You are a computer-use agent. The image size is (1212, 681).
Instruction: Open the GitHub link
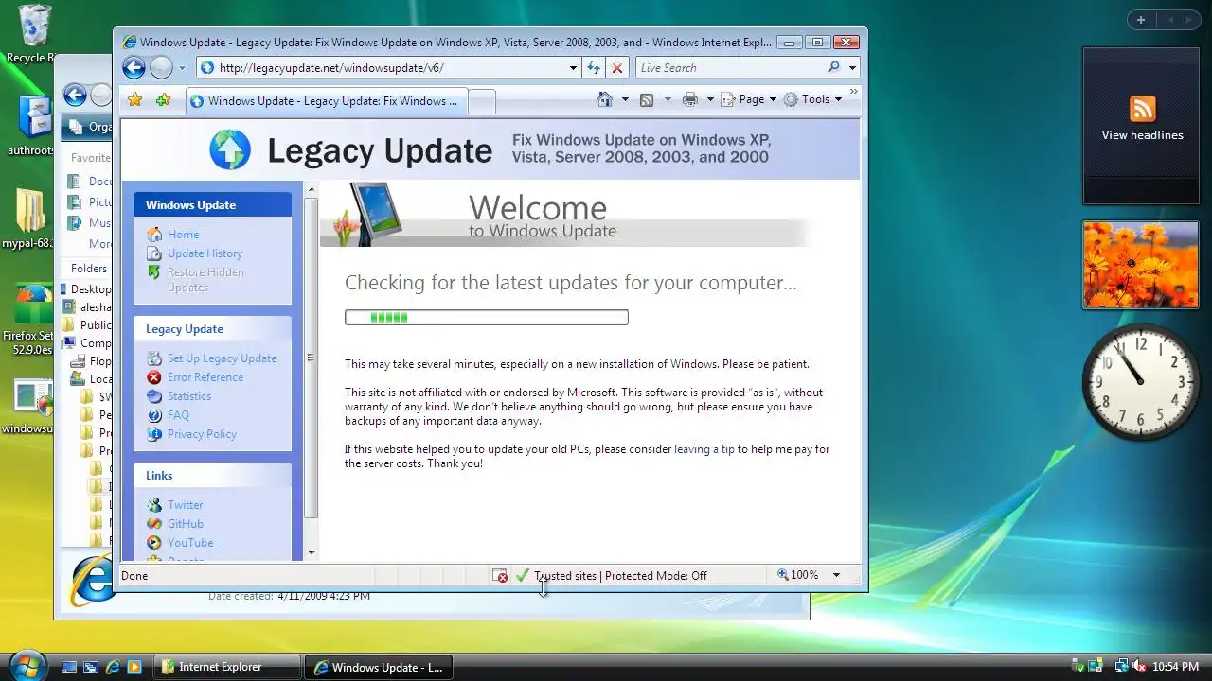(x=186, y=524)
